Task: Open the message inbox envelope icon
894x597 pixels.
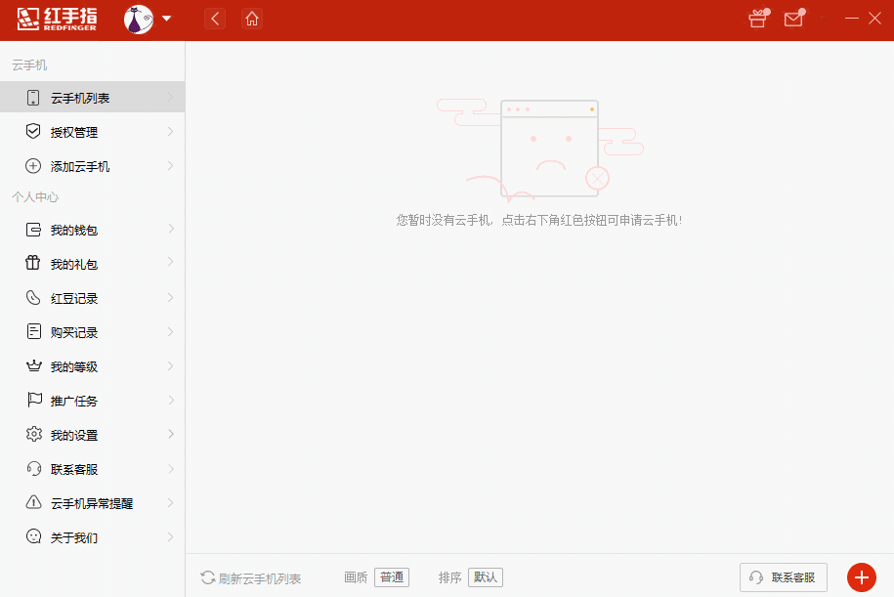Action: pyautogui.click(x=793, y=18)
